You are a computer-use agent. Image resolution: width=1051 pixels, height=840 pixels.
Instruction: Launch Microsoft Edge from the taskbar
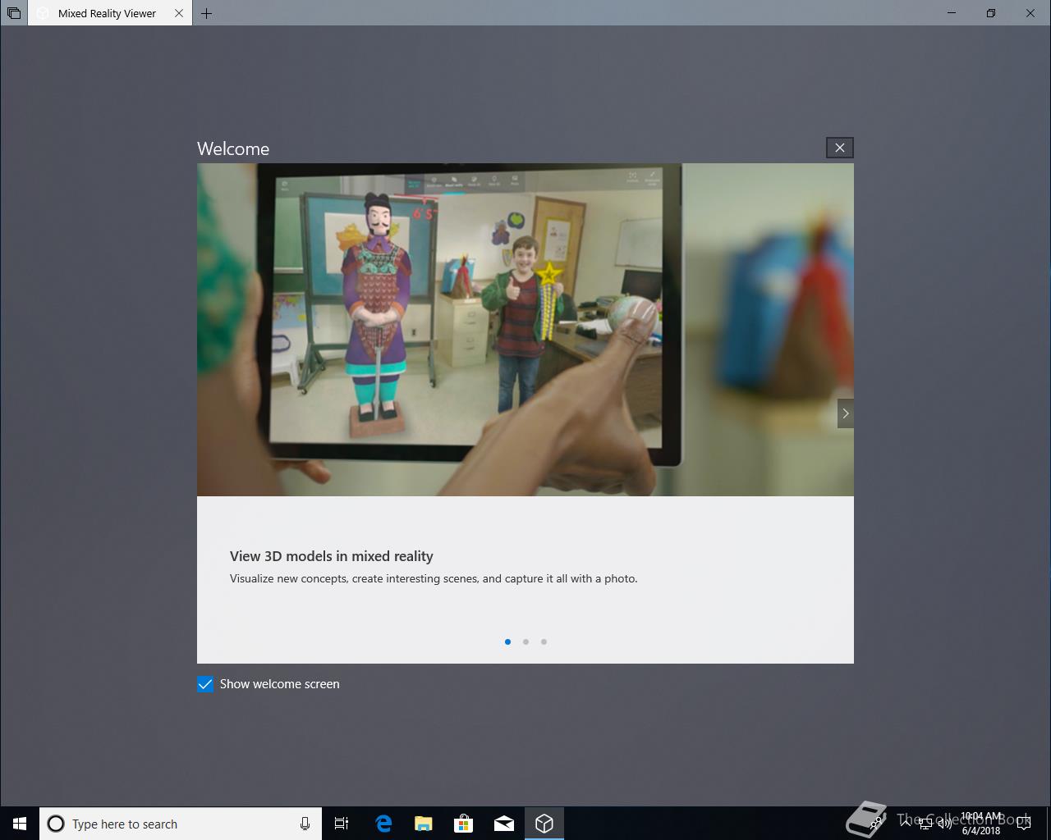point(383,824)
